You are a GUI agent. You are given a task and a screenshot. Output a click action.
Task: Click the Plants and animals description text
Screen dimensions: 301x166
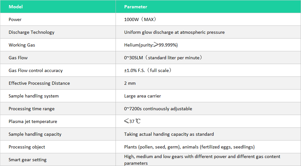pos(189,147)
